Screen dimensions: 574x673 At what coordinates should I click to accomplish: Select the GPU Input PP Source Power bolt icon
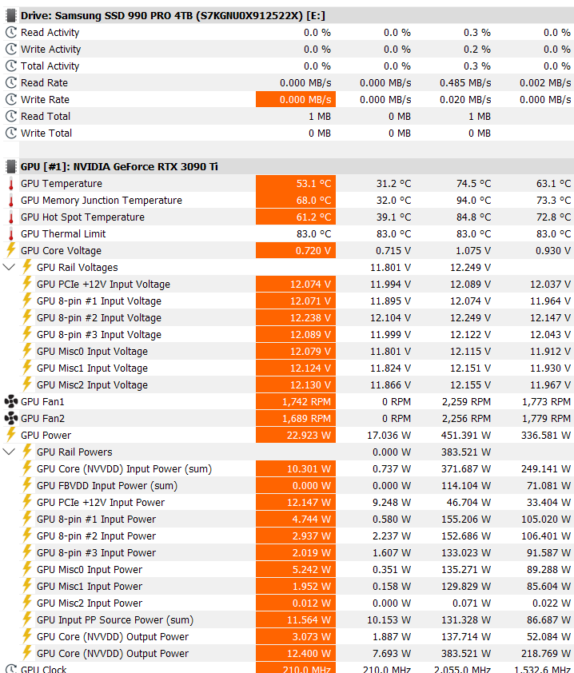(27, 619)
